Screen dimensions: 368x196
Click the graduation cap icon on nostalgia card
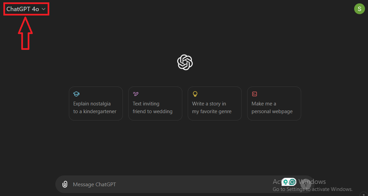pos(76,94)
